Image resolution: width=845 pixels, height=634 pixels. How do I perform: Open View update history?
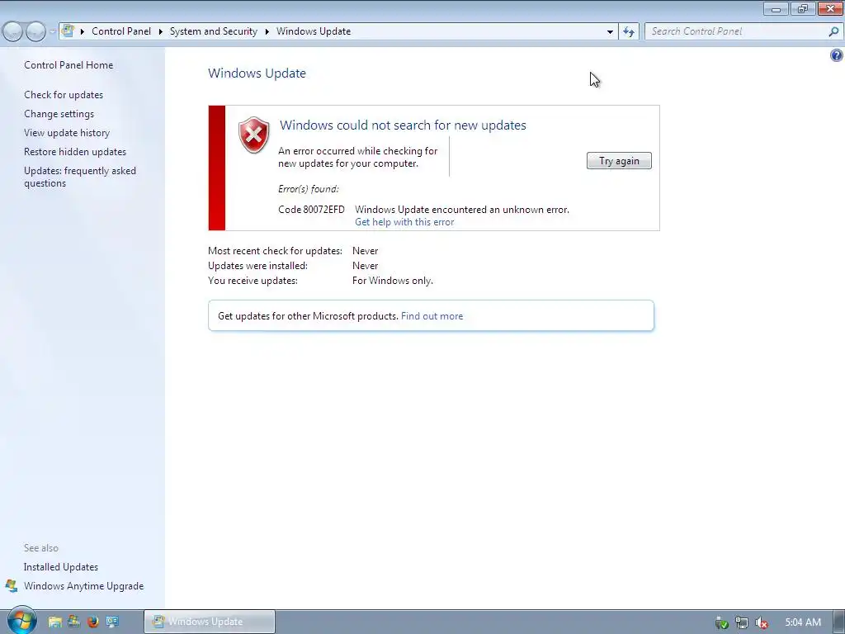[x=67, y=133]
